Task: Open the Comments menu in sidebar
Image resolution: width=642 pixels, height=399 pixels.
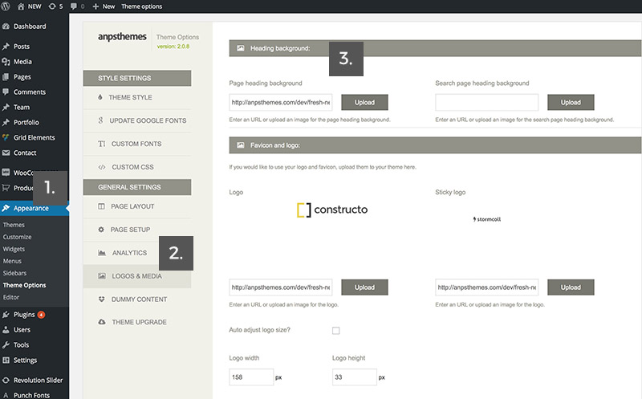Action: pos(30,92)
